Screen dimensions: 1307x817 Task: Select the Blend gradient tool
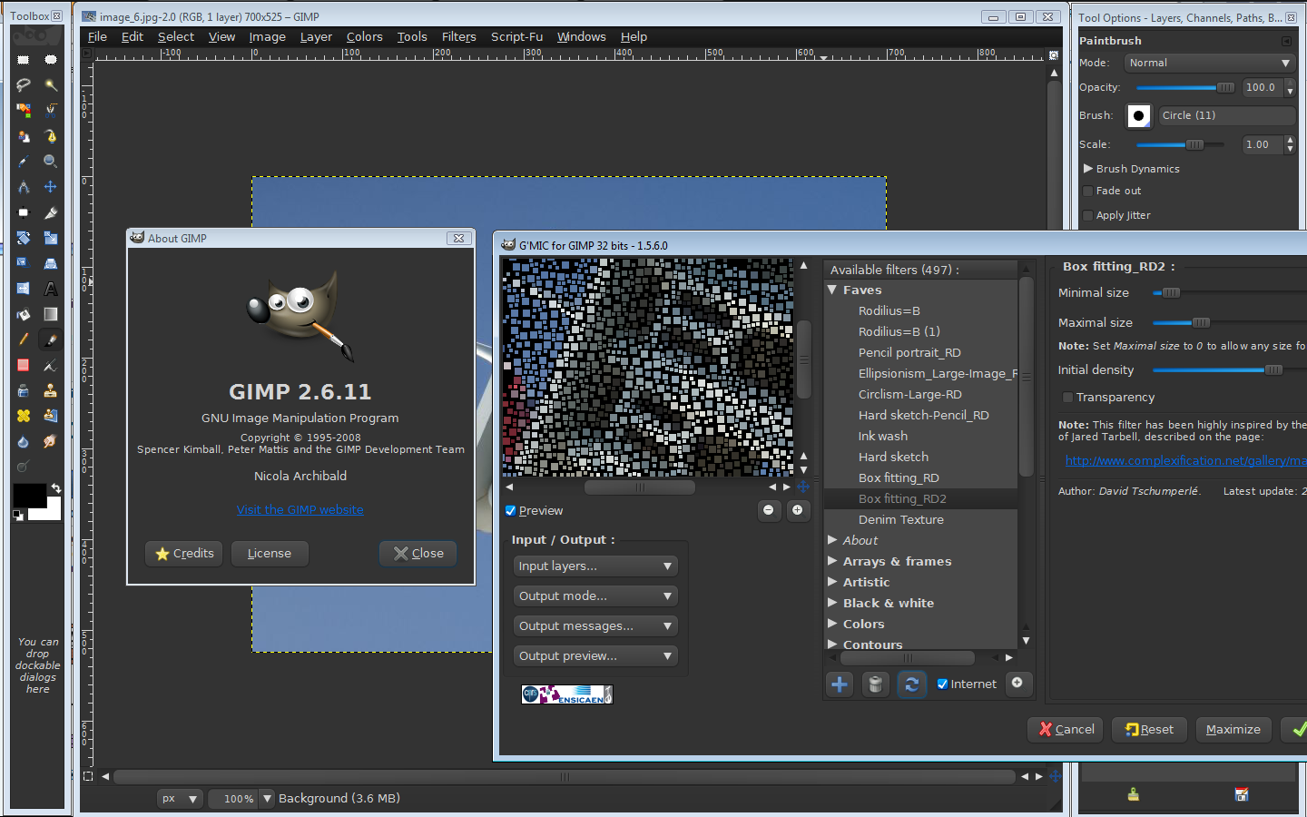point(51,314)
